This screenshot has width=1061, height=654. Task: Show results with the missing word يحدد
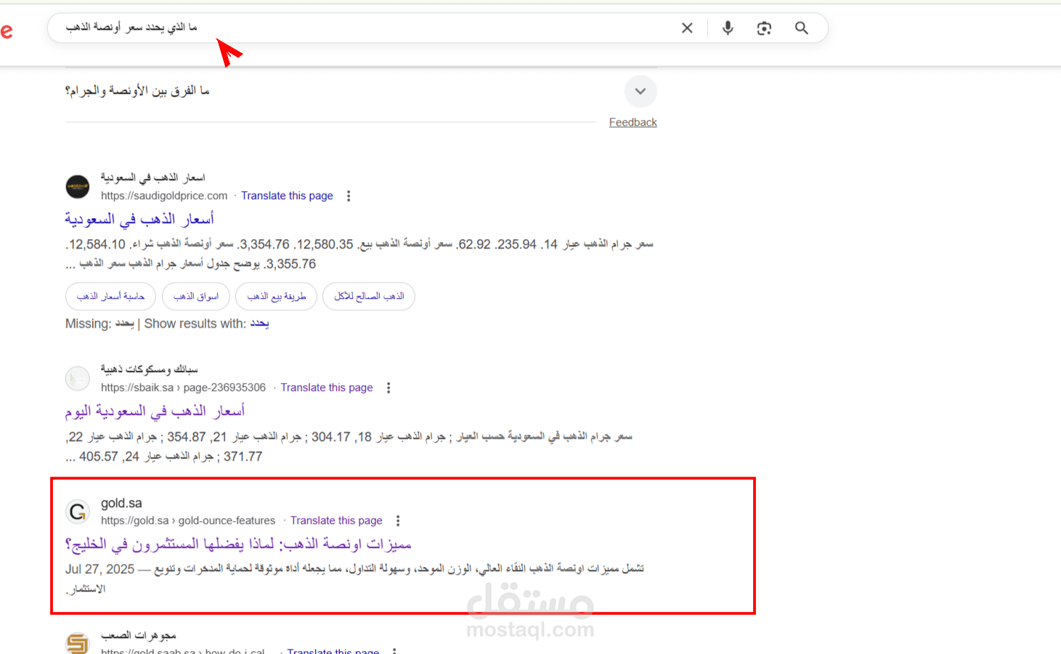259,323
